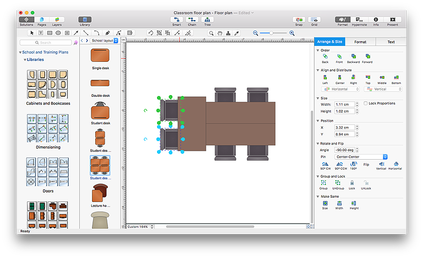Click the Smart connector icon

point(177,20)
